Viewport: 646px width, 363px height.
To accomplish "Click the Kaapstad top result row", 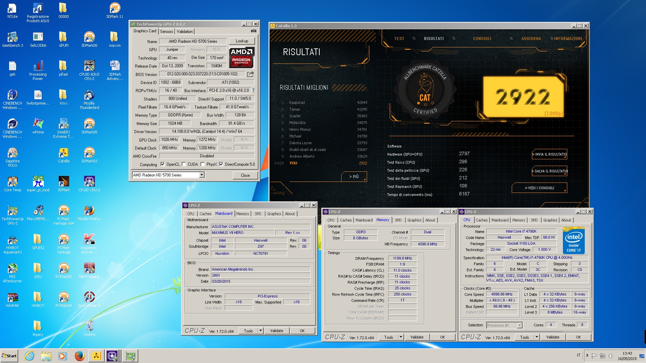I will point(324,103).
